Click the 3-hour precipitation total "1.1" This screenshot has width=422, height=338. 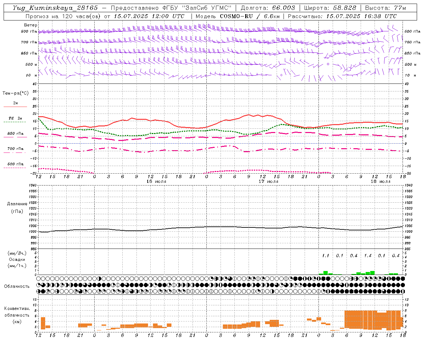pos(326,256)
